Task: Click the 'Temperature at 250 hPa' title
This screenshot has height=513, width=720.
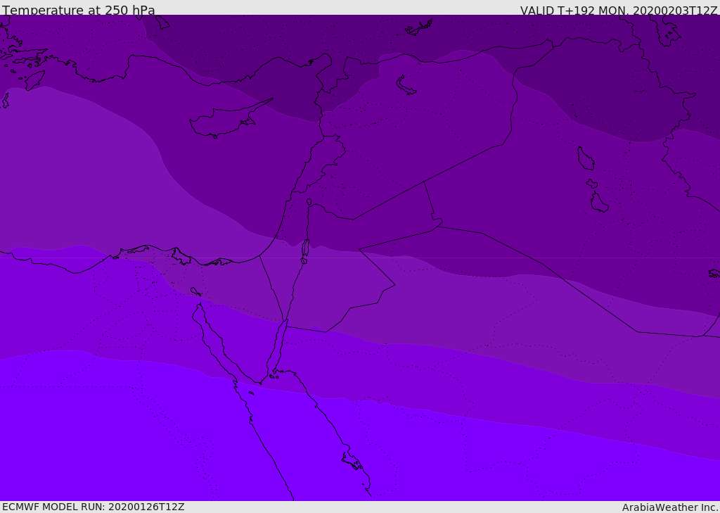Action: pos(79,10)
